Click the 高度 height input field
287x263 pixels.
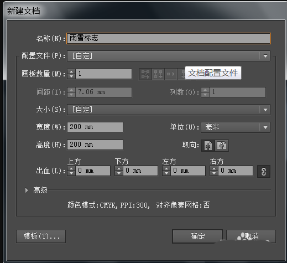(95, 145)
